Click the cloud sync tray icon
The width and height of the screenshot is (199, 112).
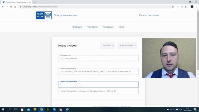177,109
